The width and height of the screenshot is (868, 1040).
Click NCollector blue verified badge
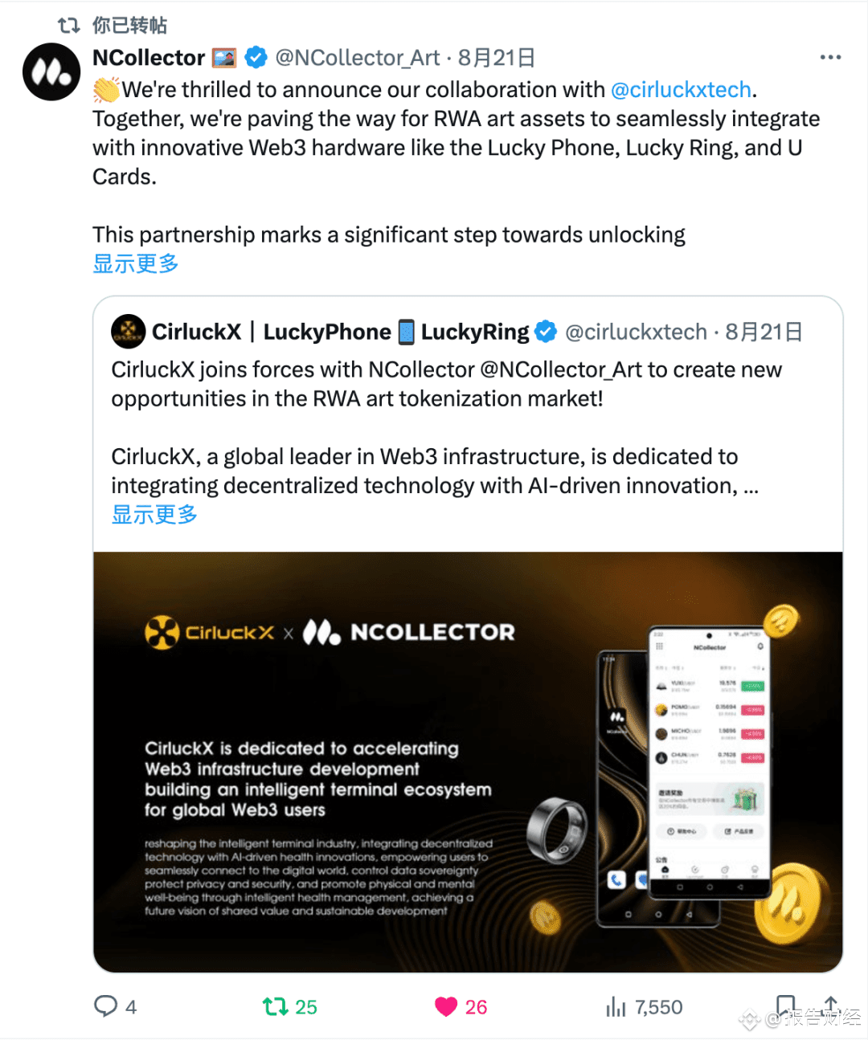point(256,58)
